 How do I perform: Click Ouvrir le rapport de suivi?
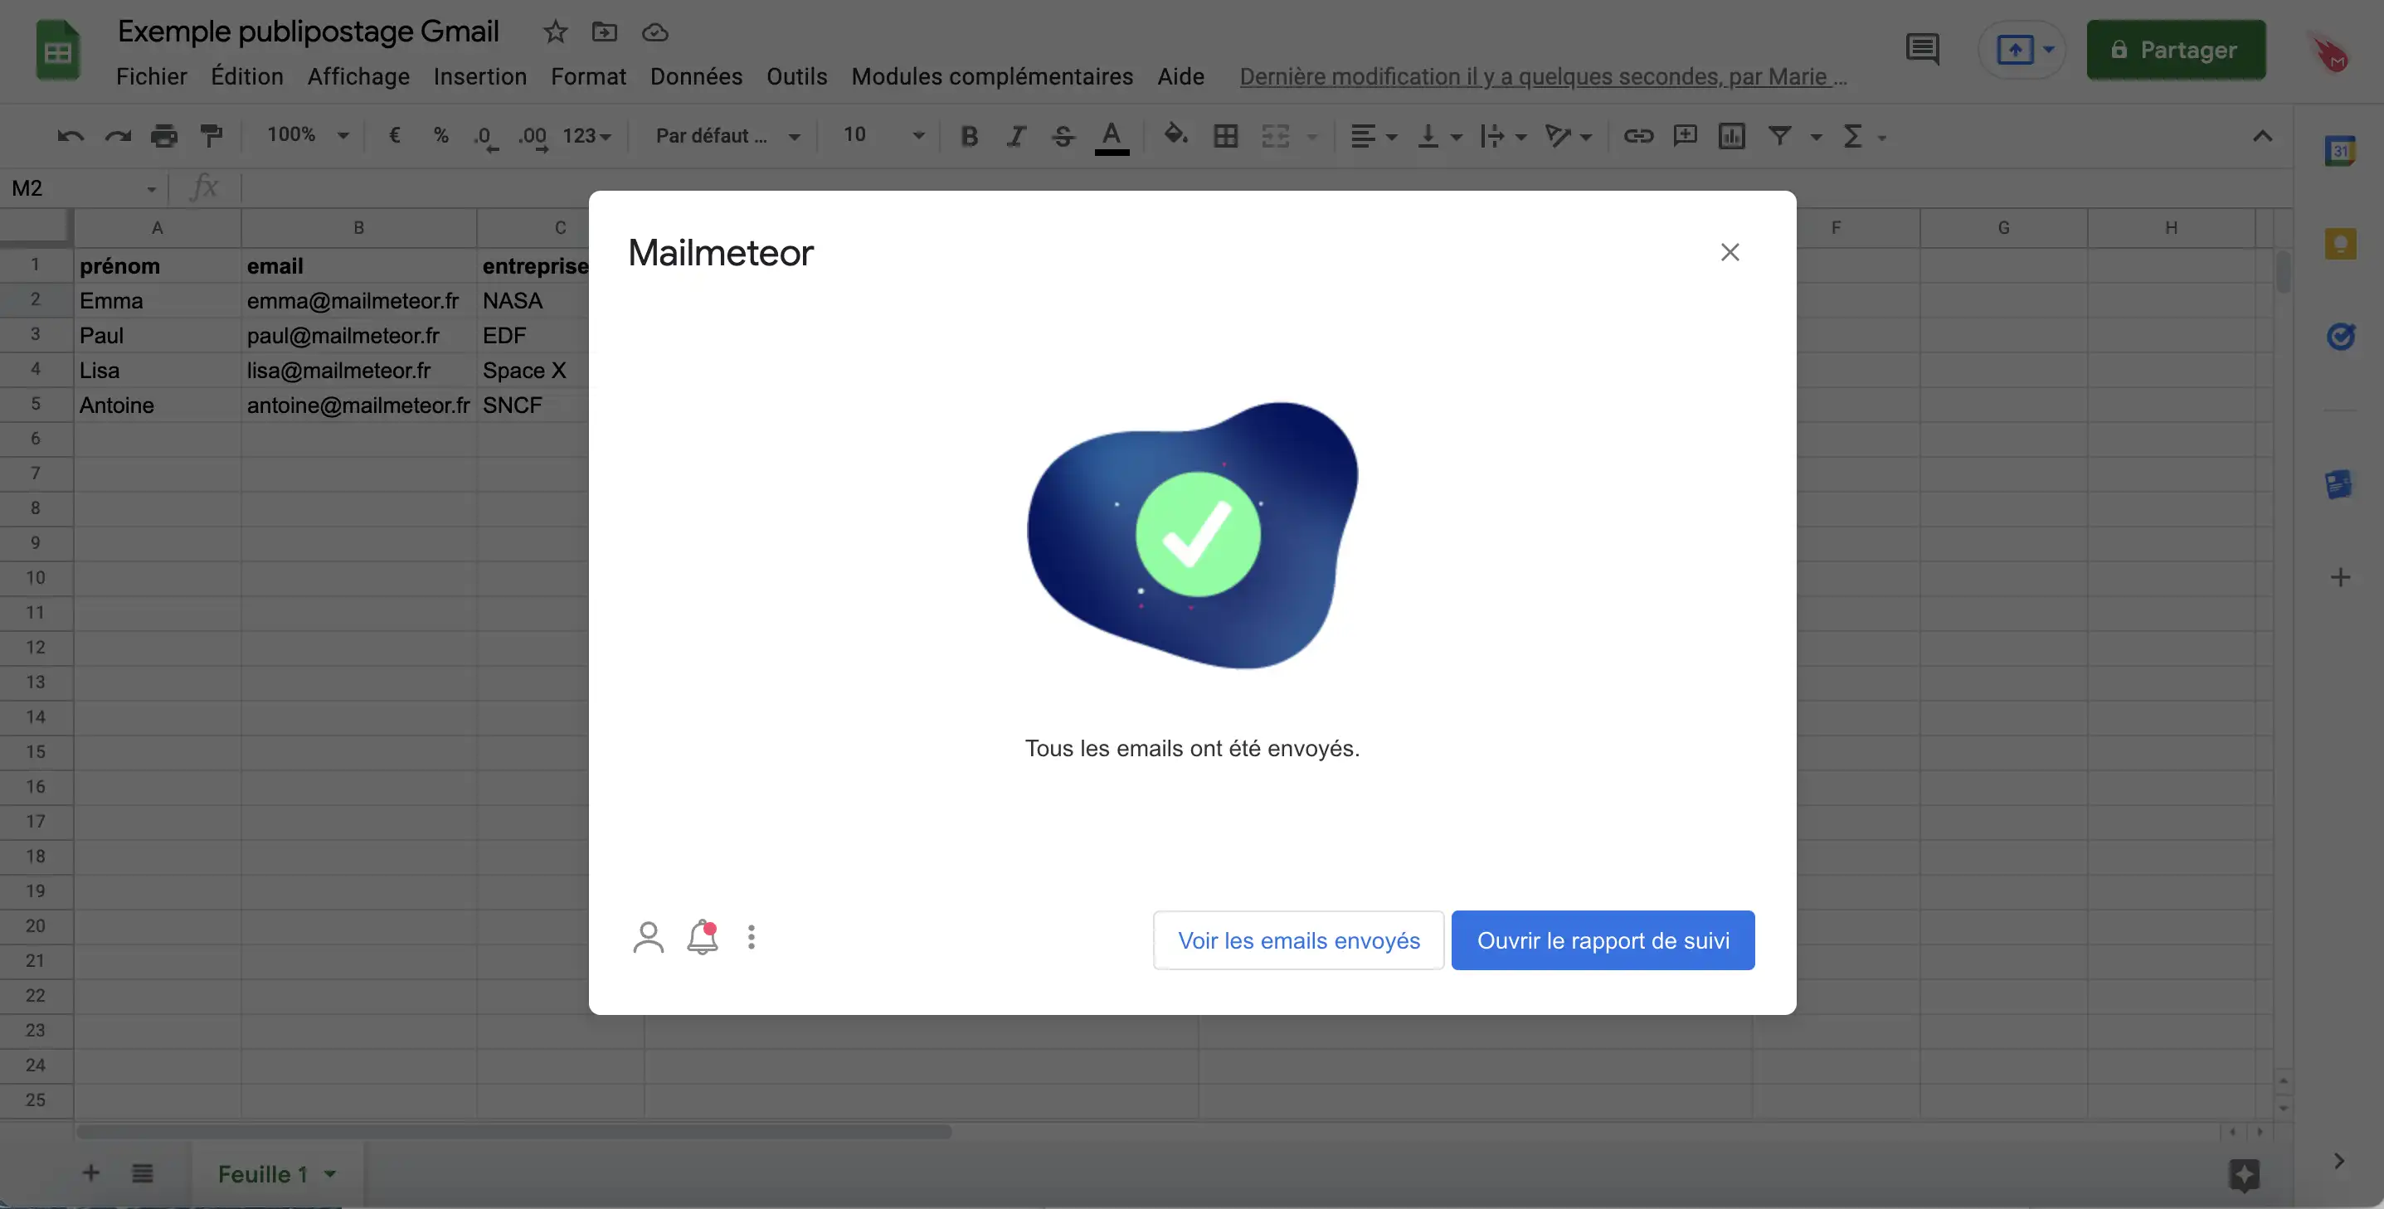[1603, 940]
